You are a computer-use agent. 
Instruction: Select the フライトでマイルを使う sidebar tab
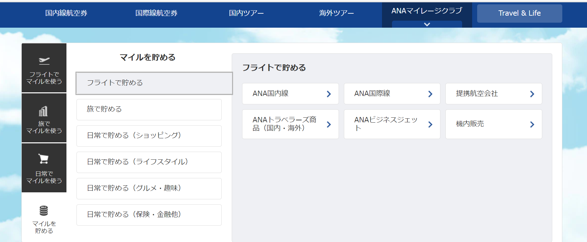pos(44,68)
